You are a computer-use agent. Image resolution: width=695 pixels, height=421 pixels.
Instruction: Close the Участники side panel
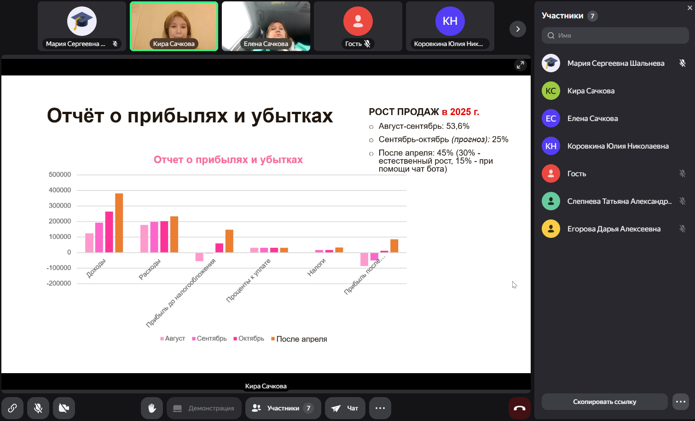(x=689, y=8)
